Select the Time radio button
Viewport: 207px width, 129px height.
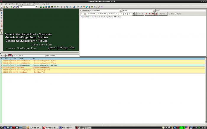(169, 14)
